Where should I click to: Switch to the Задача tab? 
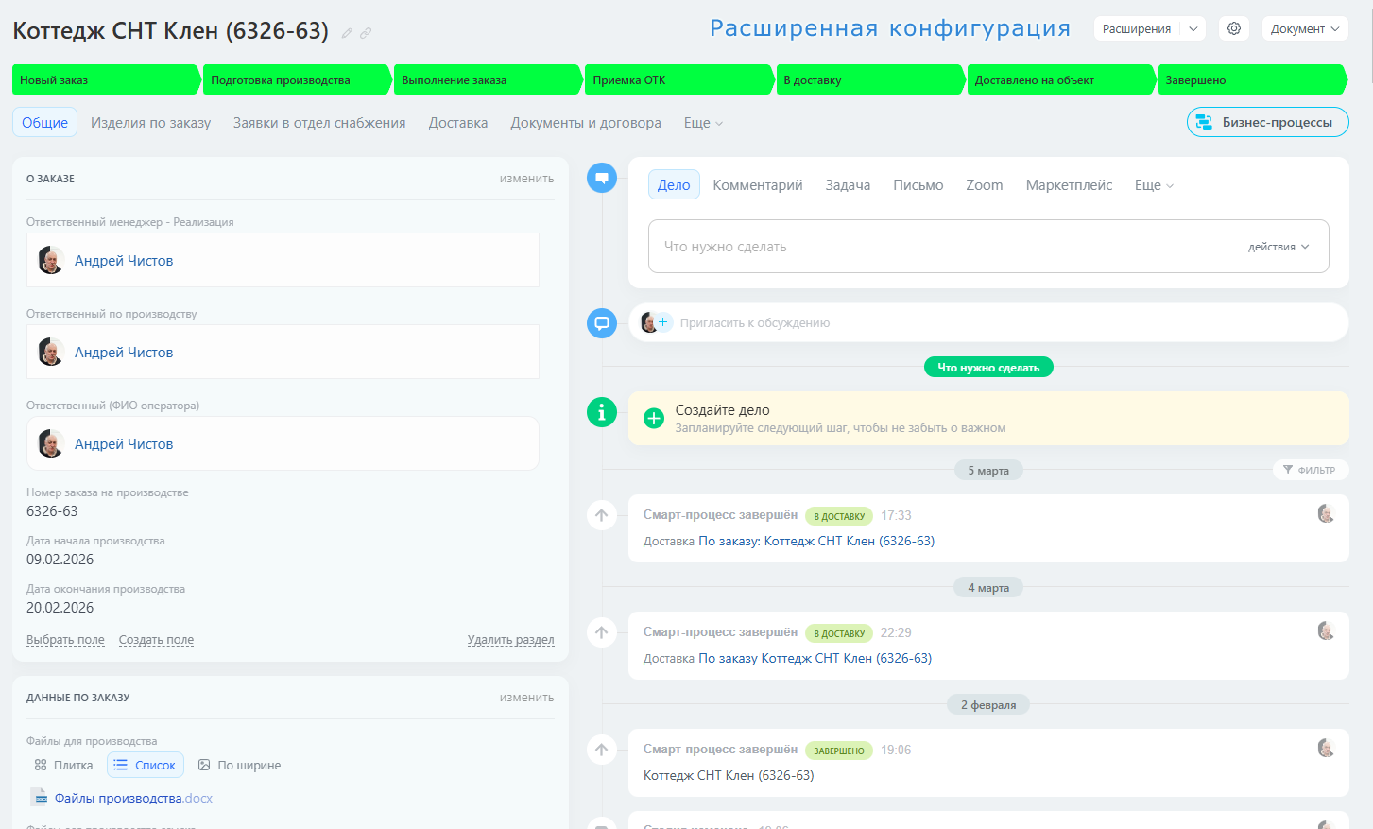[x=848, y=185]
